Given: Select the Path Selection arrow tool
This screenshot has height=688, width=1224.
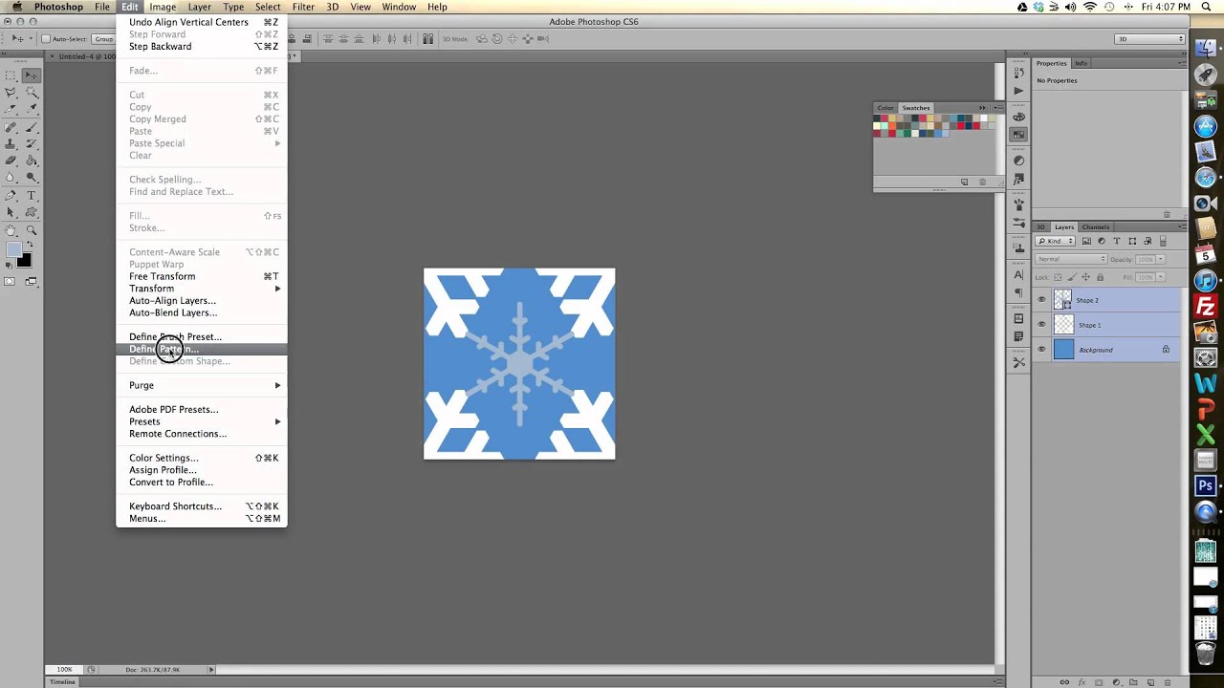Looking at the screenshot, I should click(11, 212).
